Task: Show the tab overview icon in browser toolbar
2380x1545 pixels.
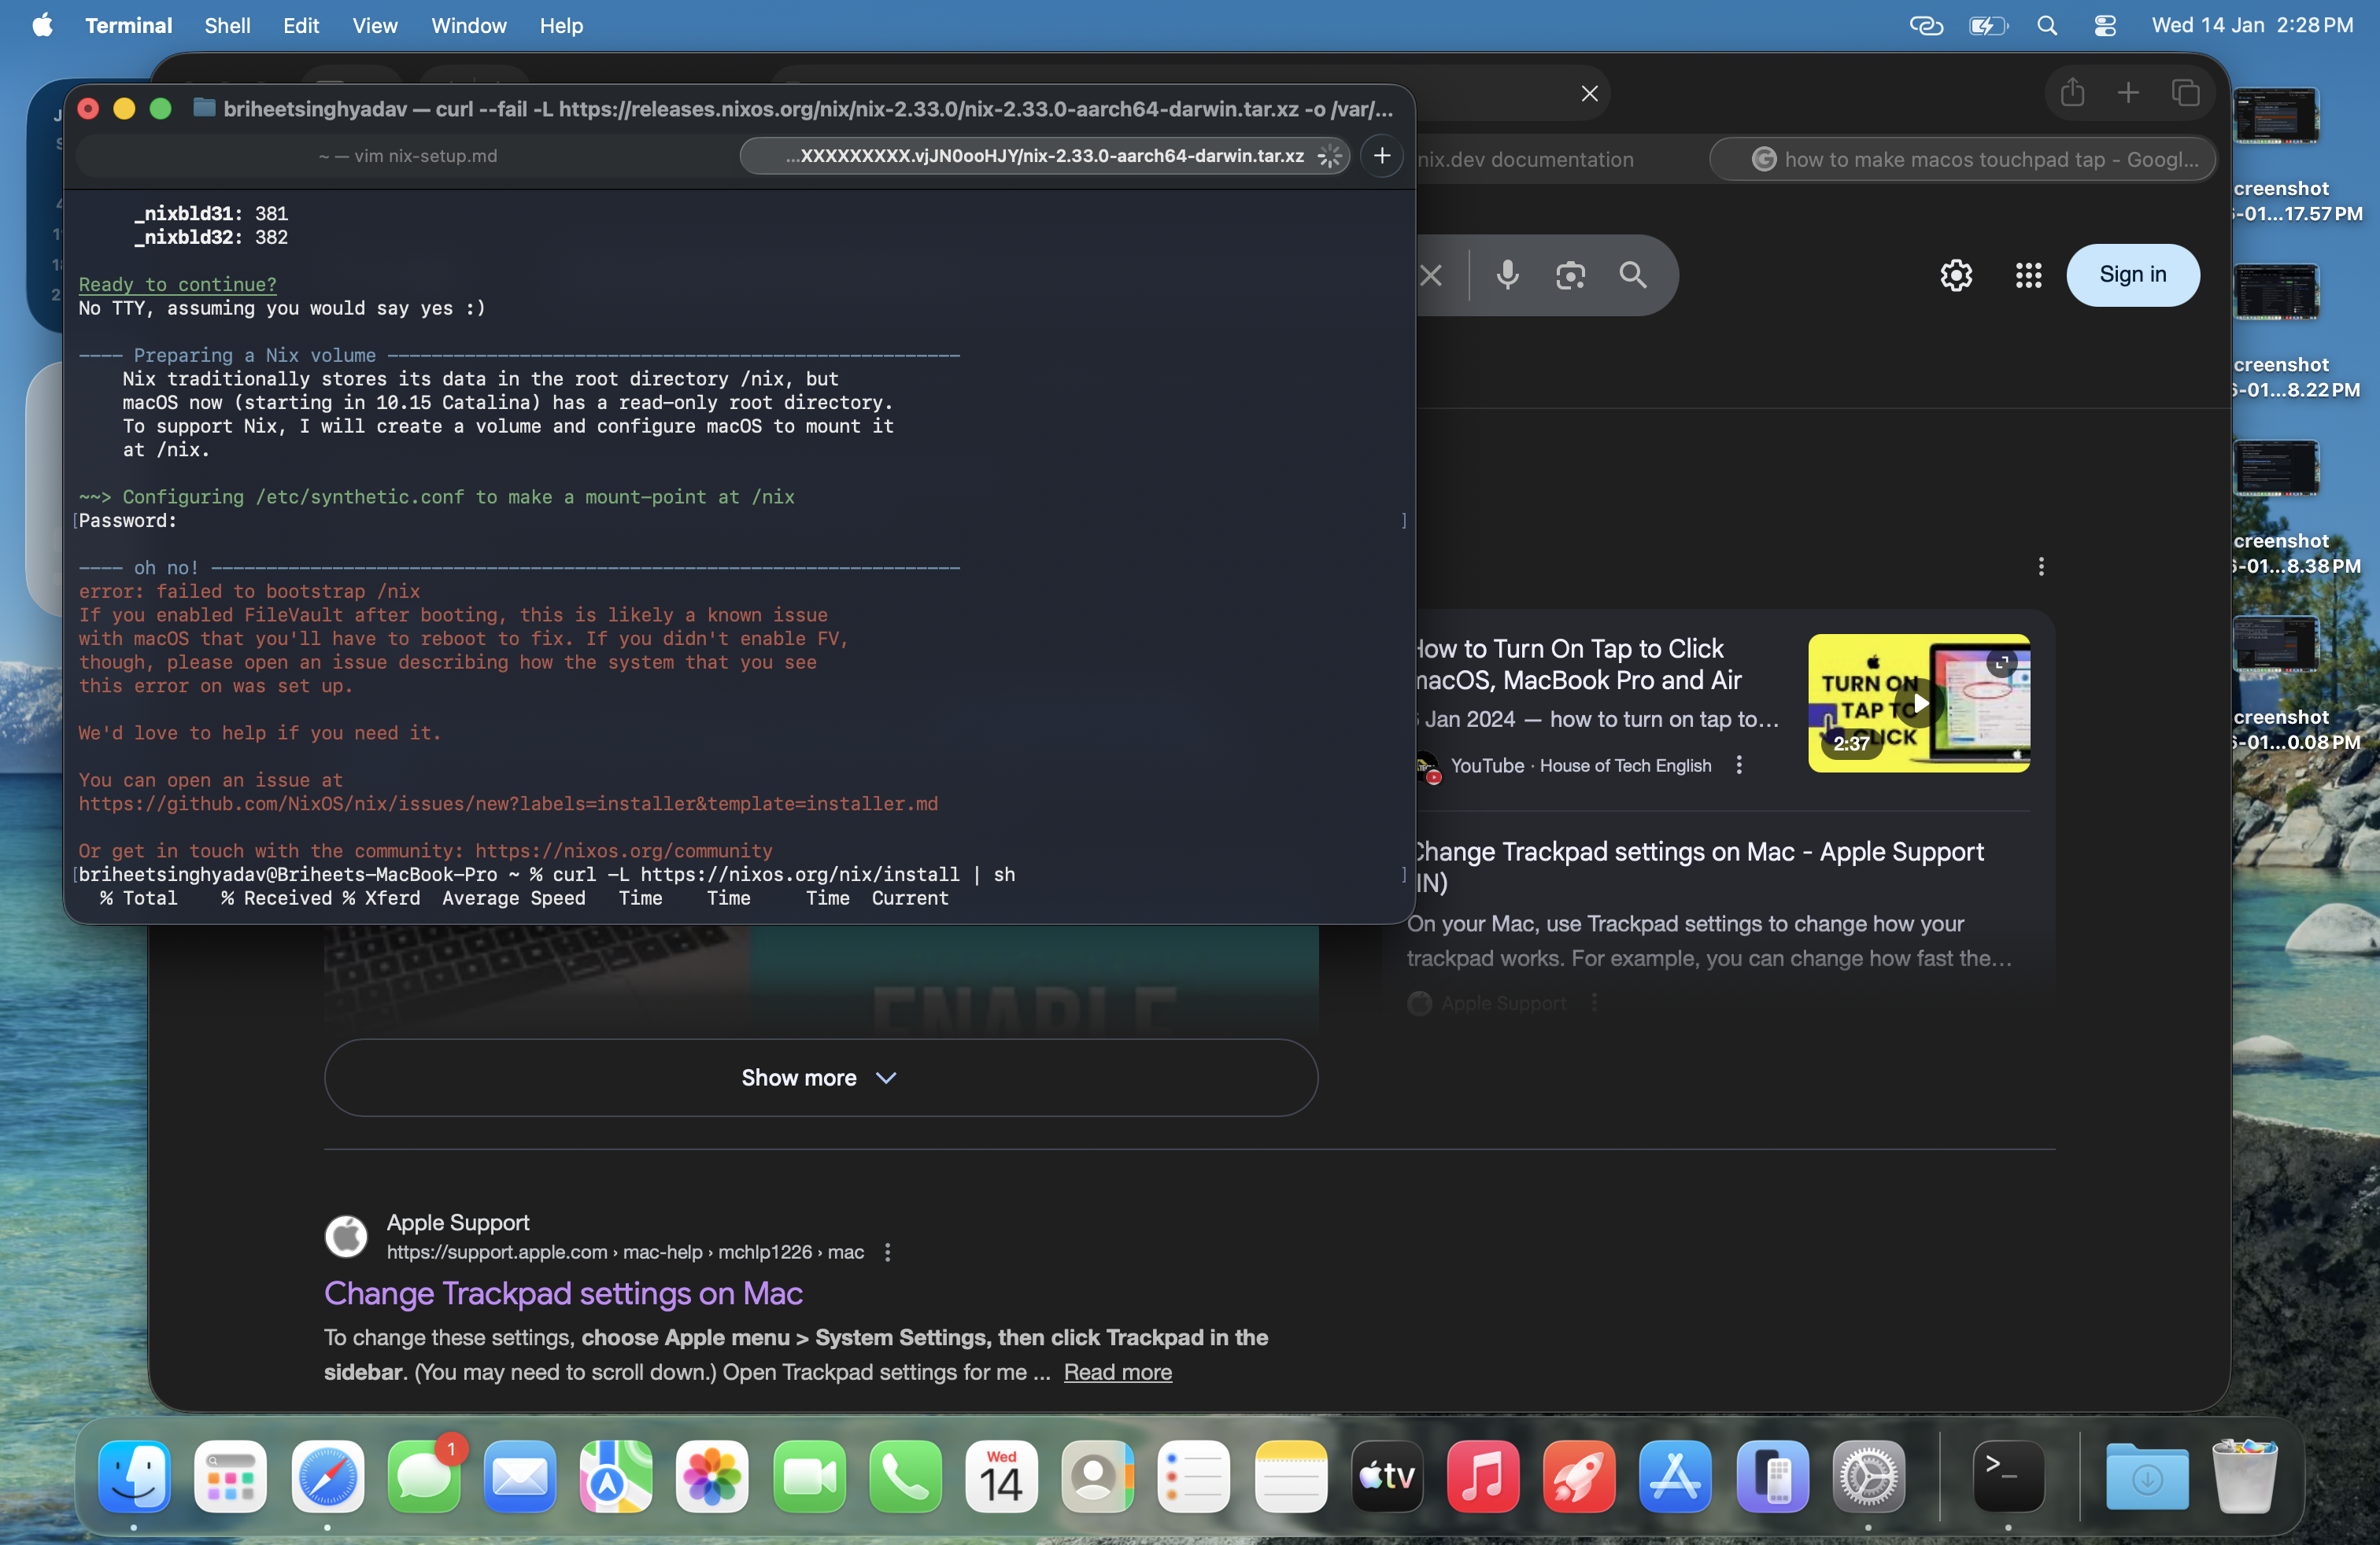Action: tap(2186, 92)
